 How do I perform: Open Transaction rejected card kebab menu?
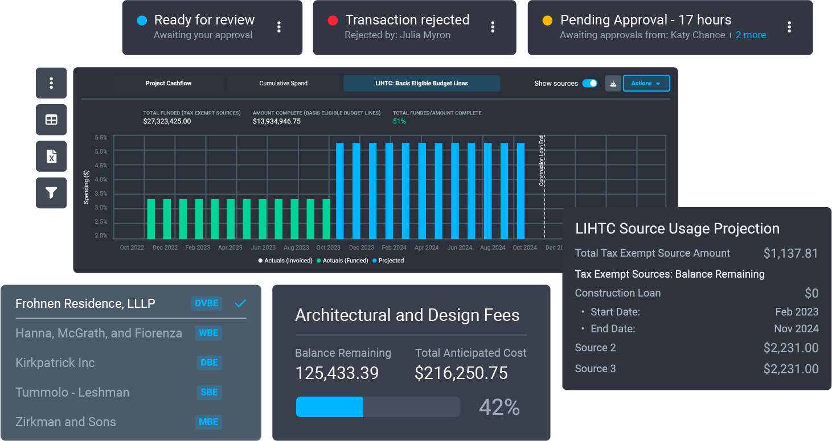[493, 27]
